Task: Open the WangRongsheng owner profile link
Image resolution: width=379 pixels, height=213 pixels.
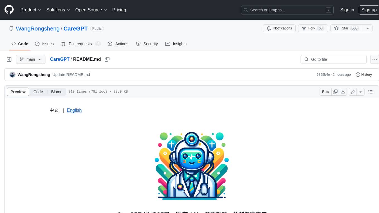Action: pos(38,28)
